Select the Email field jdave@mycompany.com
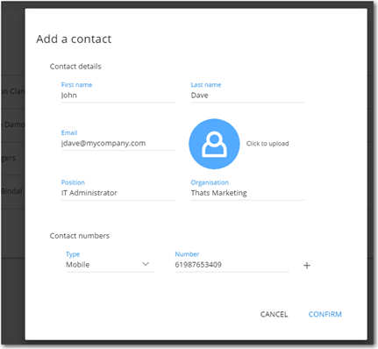 click(118, 144)
